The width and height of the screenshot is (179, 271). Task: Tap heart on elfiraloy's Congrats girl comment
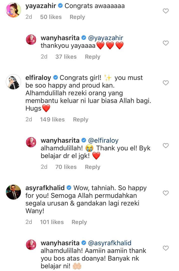point(165,83)
